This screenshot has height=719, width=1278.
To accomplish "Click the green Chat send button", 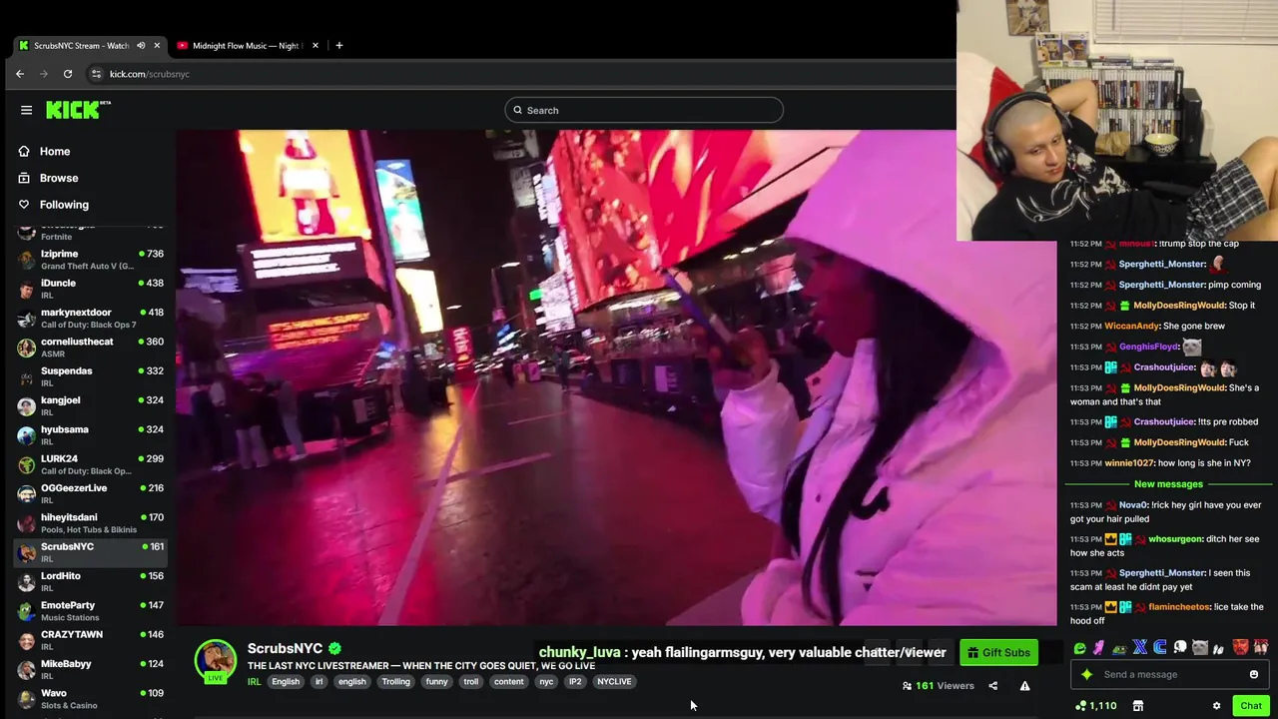I will pos(1251,706).
